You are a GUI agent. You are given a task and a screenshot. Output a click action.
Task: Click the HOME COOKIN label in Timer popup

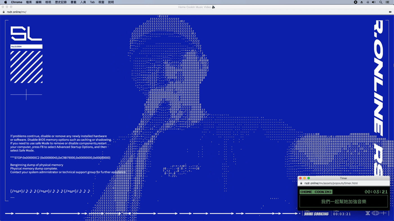[316, 192]
